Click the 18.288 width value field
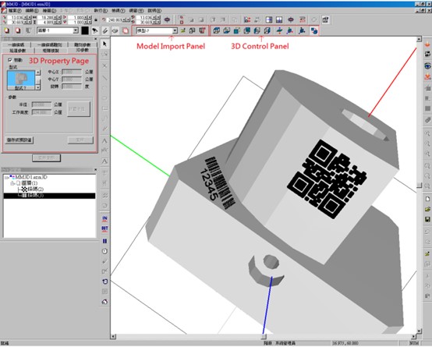Viewport: 432px width, 347px height. [46, 17]
